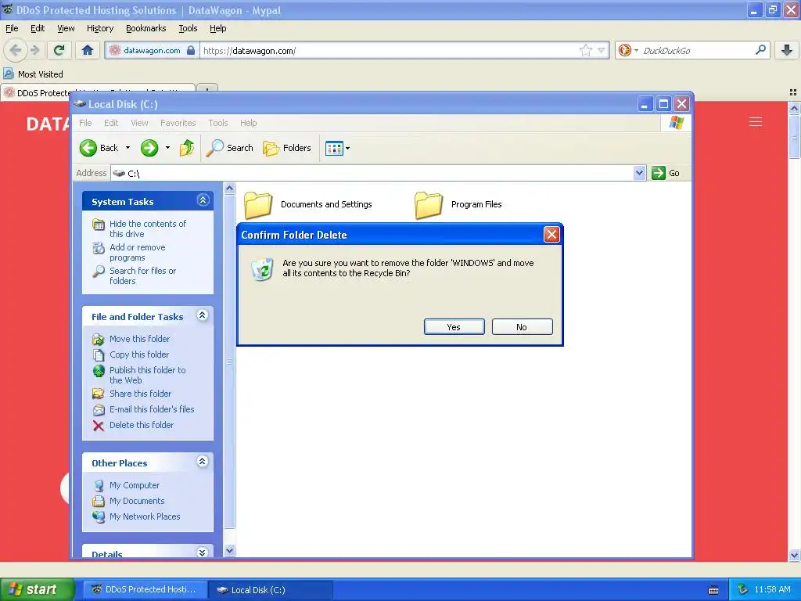Viewport: 801px width, 601px height.
Task: Click the green Back arrow in Explorer
Action: (x=88, y=148)
